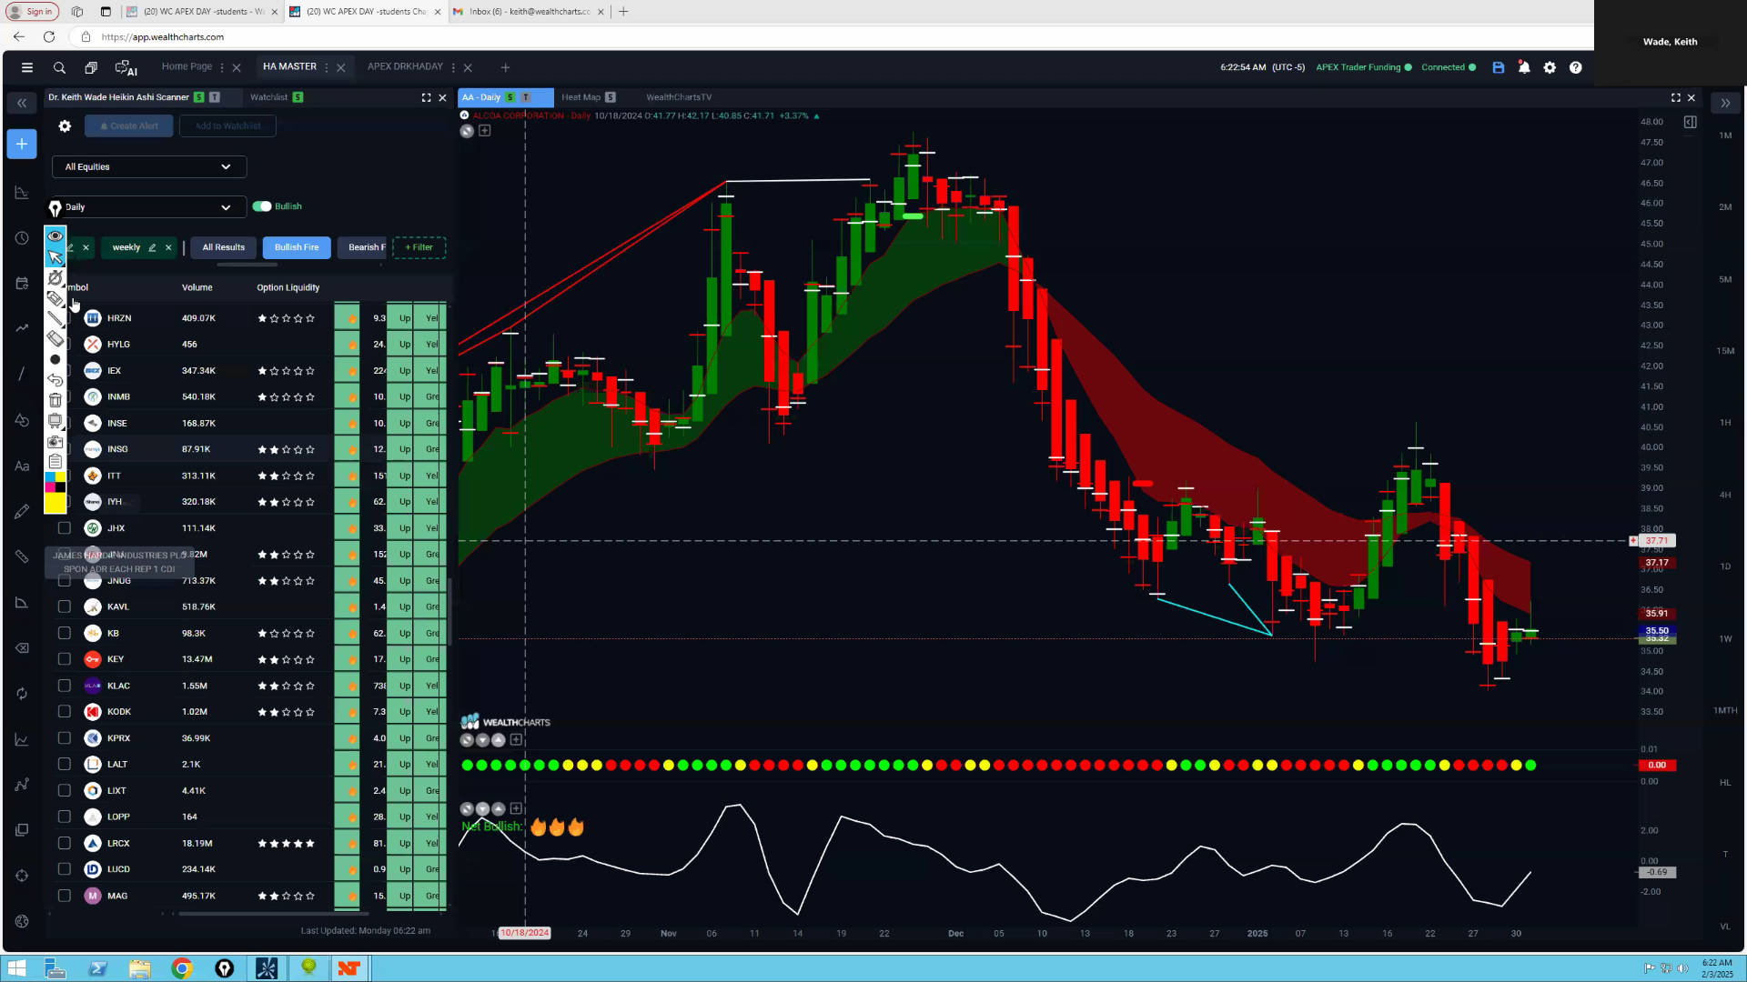Save the workspace with the blue disk icon
1747x982 pixels.
pos(1498,67)
